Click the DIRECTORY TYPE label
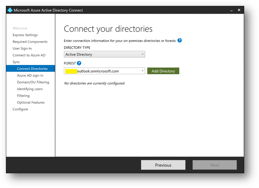The image size is (259, 188). (x=77, y=48)
